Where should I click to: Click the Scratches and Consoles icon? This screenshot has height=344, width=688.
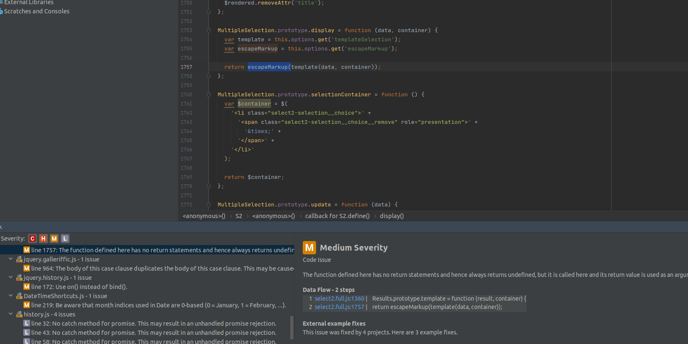tap(1, 12)
